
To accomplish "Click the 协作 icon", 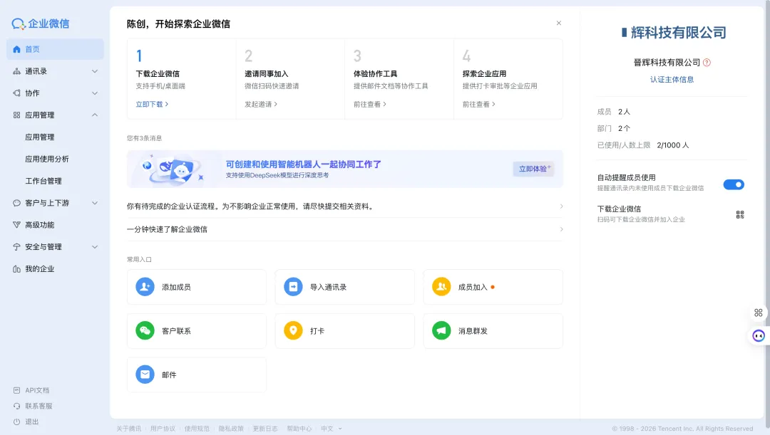I will click(16, 93).
